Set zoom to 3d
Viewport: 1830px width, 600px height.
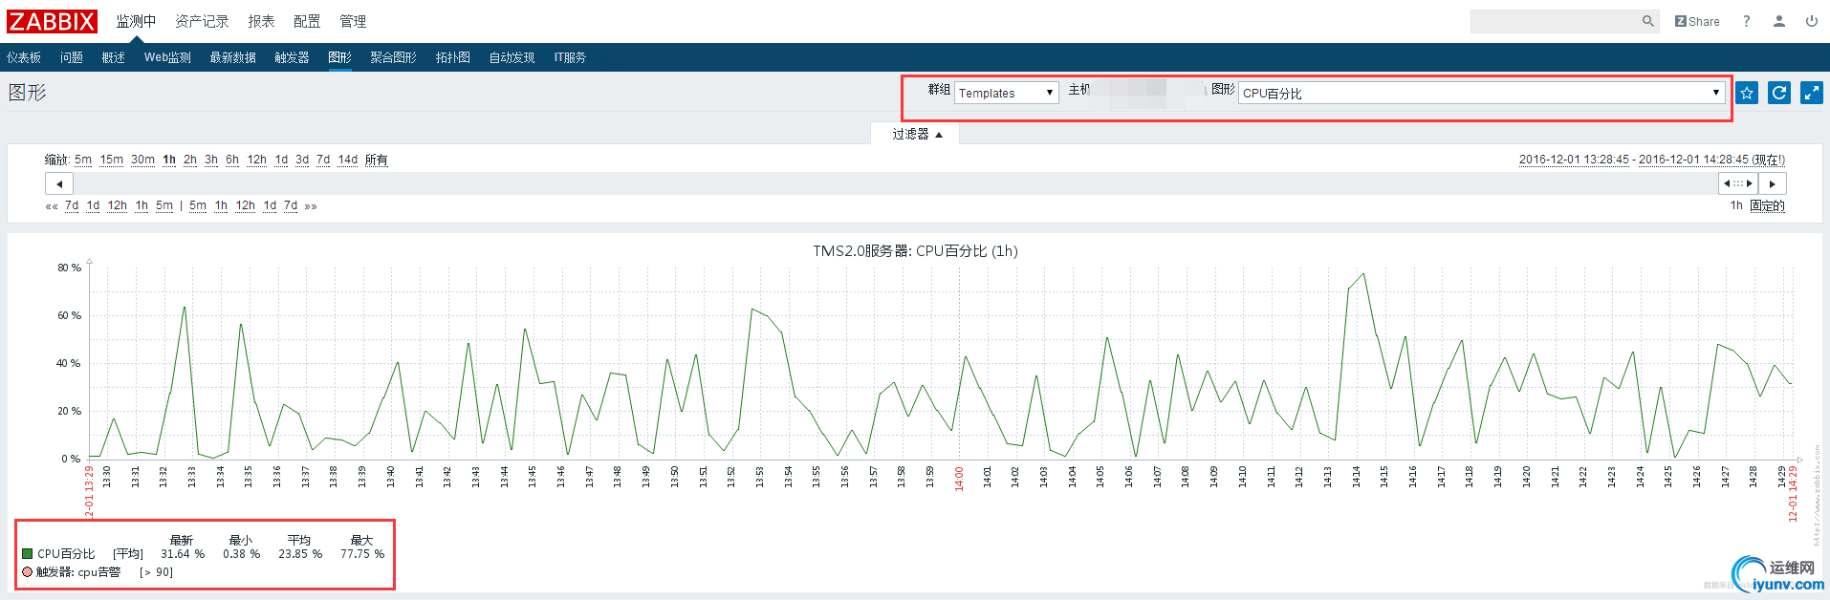302,160
